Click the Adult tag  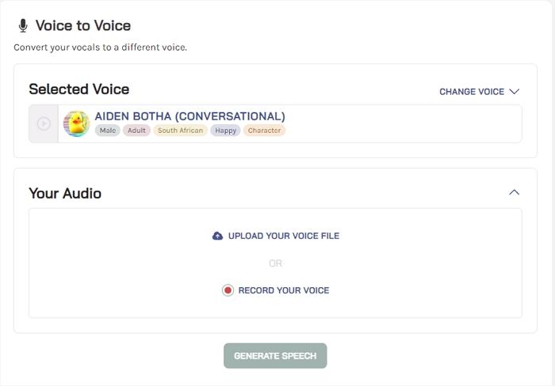pyautogui.click(x=136, y=131)
